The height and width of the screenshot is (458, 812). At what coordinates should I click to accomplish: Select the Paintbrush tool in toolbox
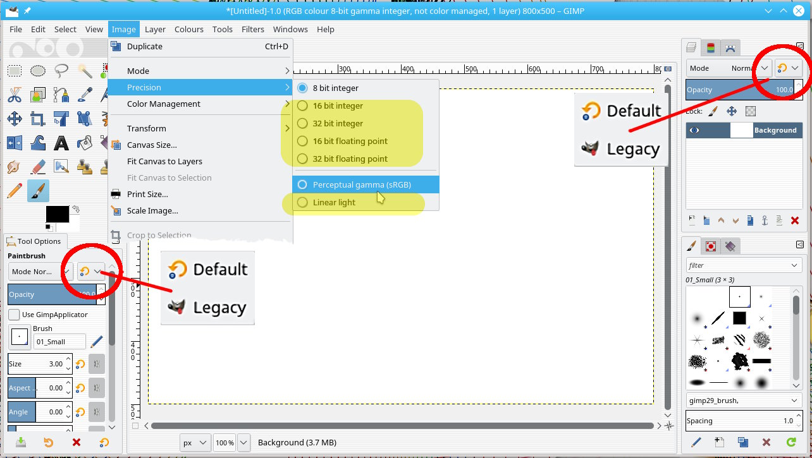38,191
